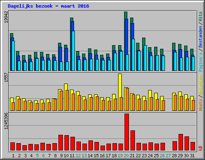Viewport: 205px width, 160px height.
Task: Click day label 1 on the x-axis
Action: tap(13, 156)
